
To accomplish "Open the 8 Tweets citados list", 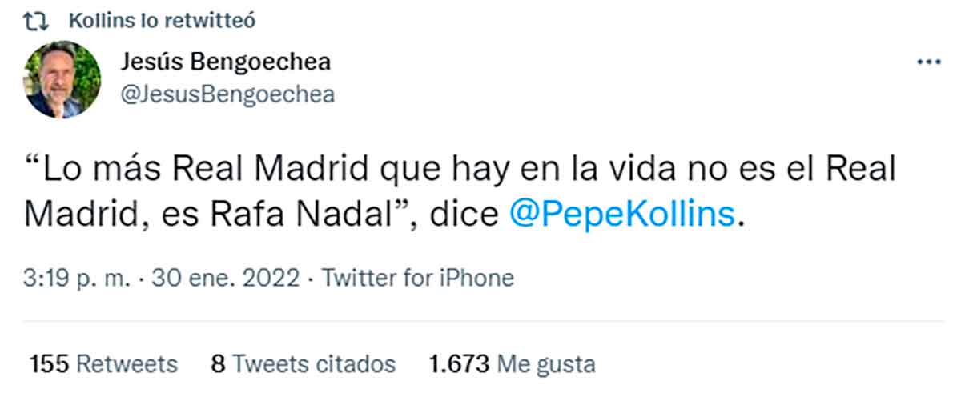I will (x=303, y=364).
